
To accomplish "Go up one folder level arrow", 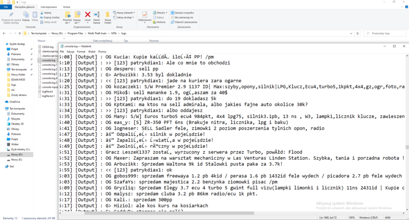I will 20,34.
